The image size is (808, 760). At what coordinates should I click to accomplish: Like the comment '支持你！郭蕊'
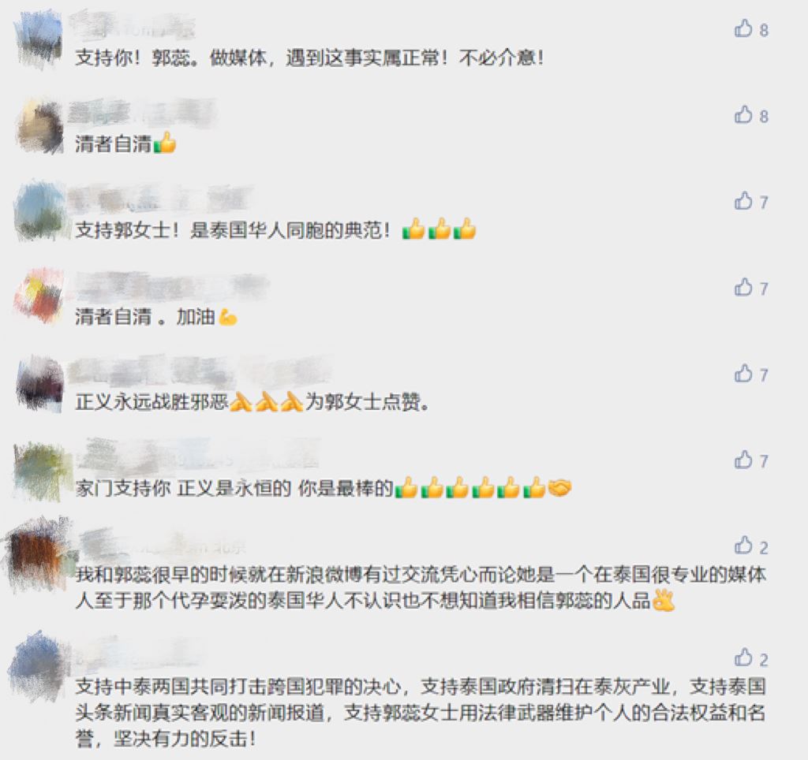(x=743, y=29)
